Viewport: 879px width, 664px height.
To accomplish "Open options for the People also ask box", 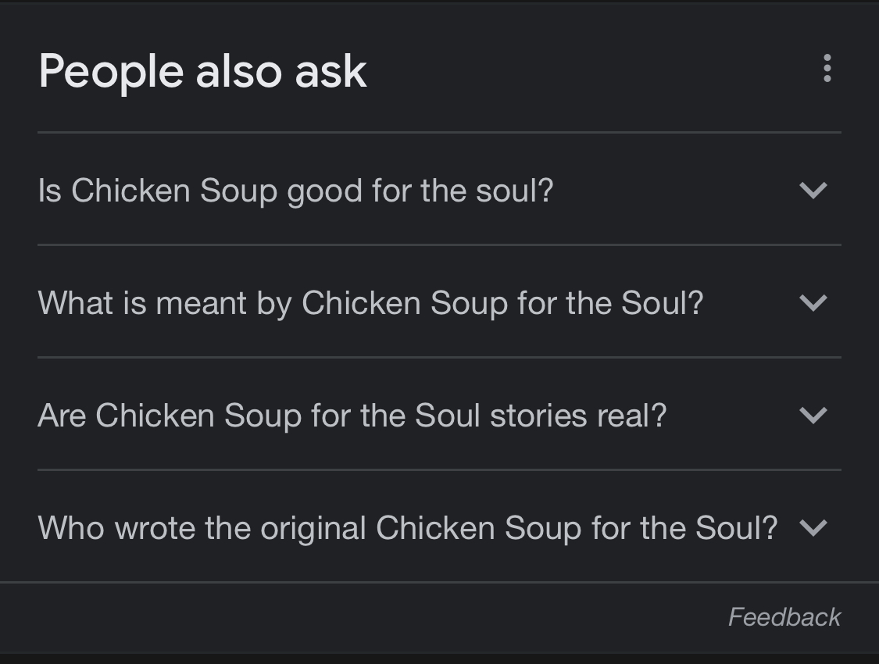I will point(827,70).
